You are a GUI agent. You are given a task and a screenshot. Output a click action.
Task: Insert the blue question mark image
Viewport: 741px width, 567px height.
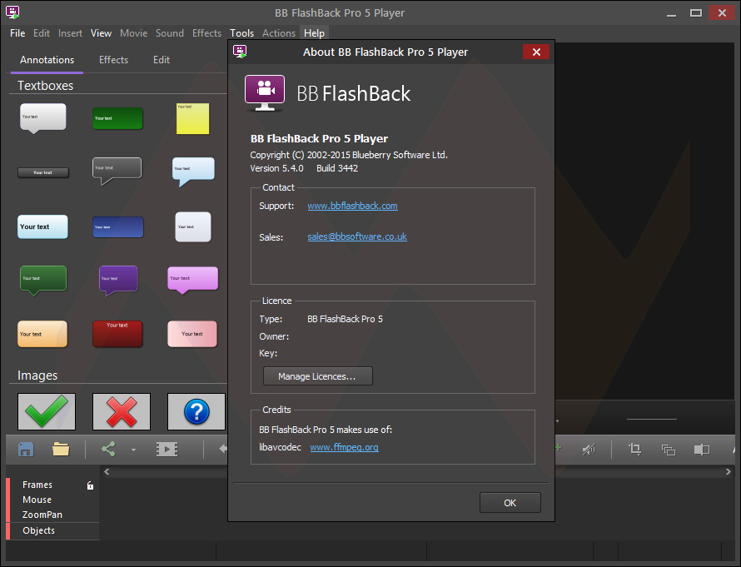click(196, 411)
